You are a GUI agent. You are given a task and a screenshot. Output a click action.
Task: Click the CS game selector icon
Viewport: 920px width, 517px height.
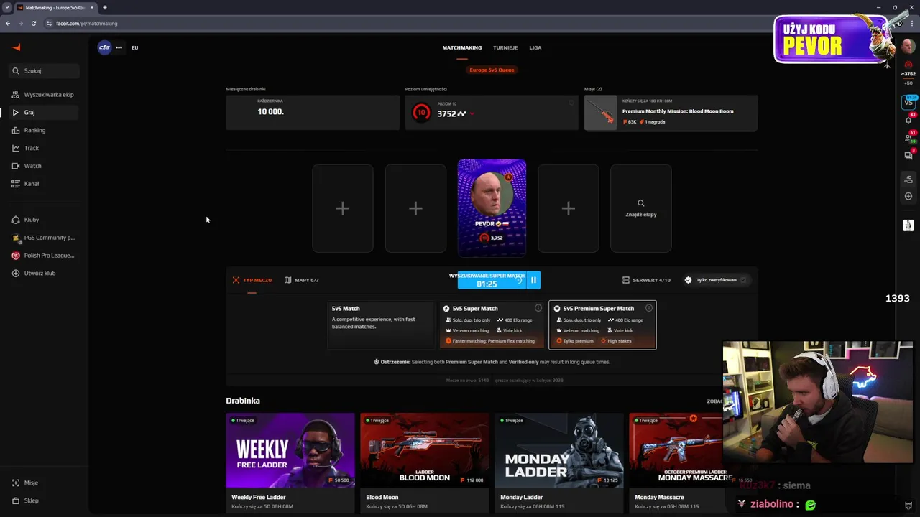(x=105, y=47)
